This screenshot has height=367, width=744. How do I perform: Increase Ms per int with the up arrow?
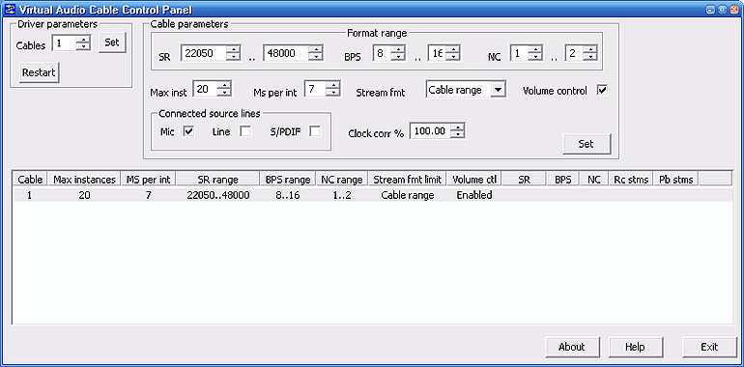(x=333, y=85)
